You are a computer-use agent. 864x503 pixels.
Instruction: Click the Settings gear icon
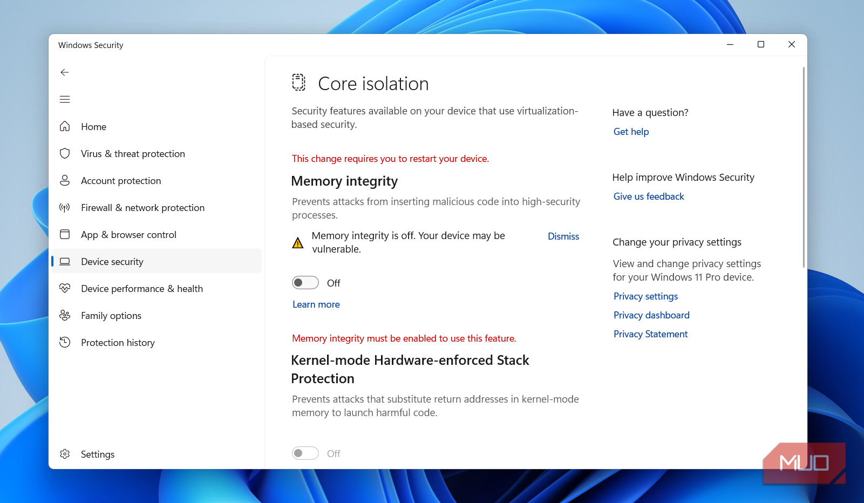(x=65, y=454)
